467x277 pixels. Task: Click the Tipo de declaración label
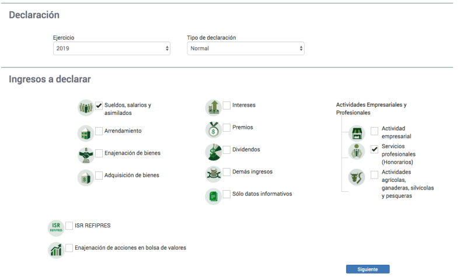pyautogui.click(x=211, y=37)
